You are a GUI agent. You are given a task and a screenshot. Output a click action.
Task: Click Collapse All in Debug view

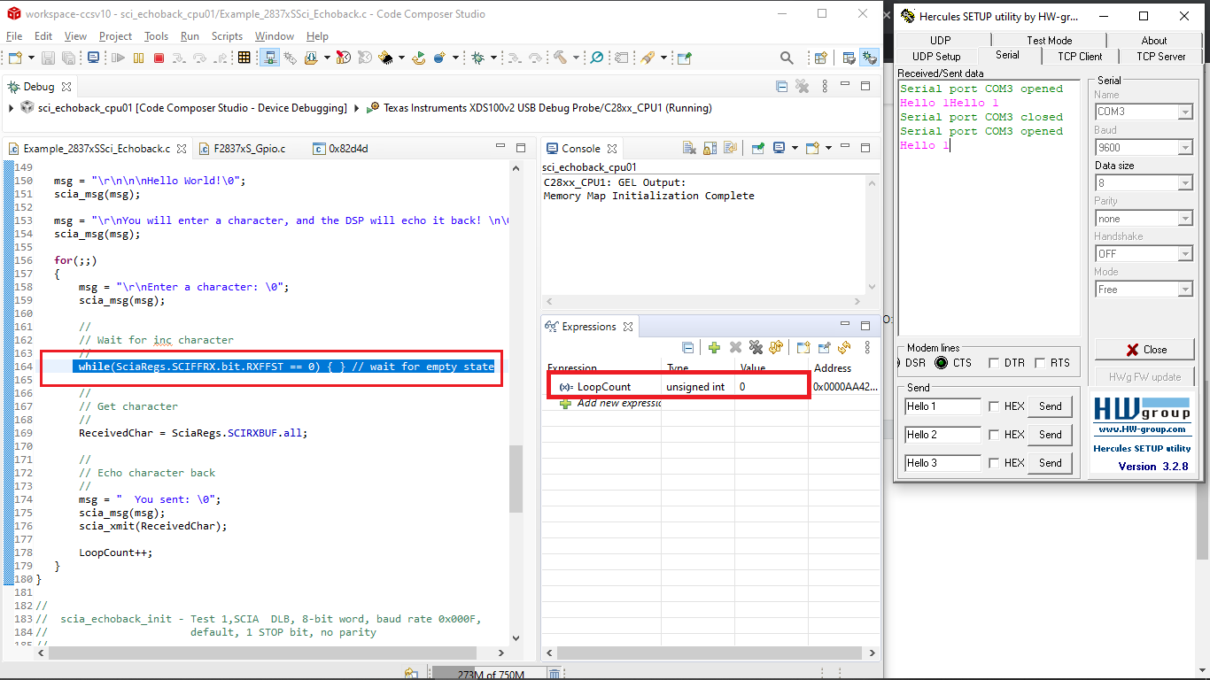(x=782, y=87)
